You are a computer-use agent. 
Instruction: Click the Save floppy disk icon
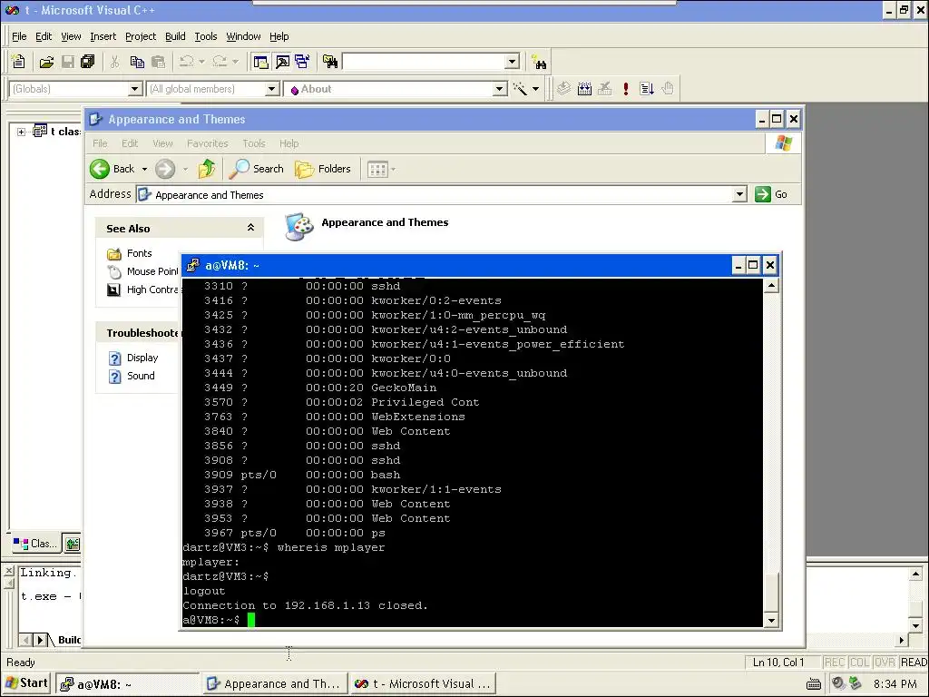pyautogui.click(x=68, y=62)
